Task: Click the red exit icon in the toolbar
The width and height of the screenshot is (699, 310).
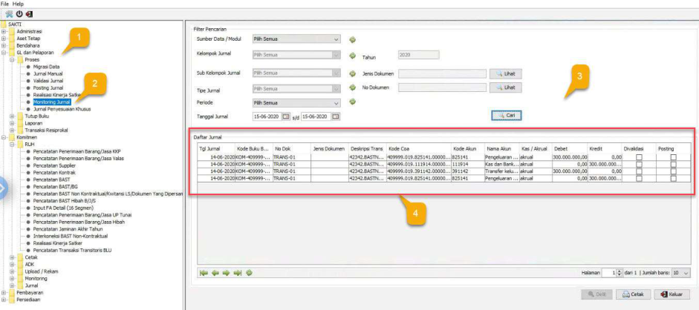Action: [x=29, y=14]
